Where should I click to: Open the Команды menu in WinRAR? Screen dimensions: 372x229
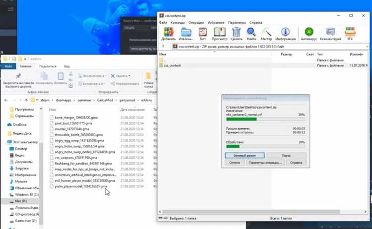177,23
